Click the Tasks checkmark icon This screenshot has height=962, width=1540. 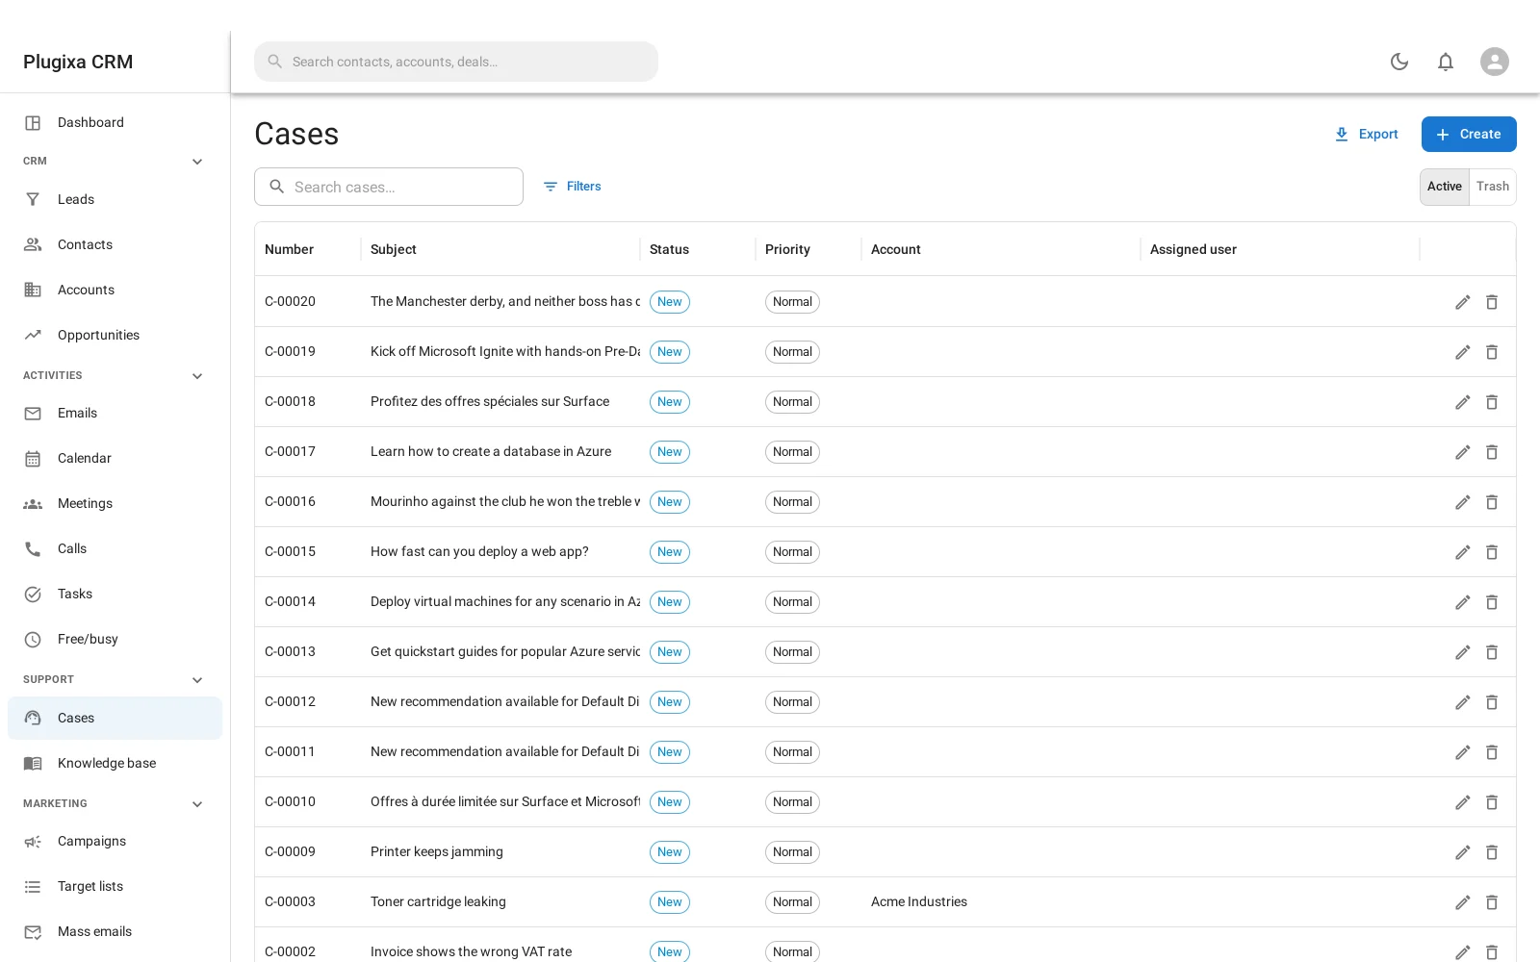point(33,594)
